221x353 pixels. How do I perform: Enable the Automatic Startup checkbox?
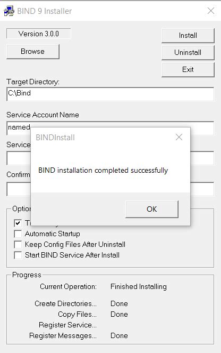(18, 234)
